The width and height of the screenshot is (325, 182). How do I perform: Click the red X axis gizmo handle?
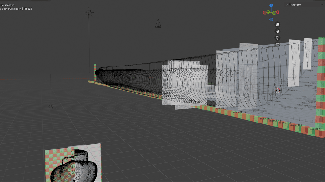pos(278,12)
